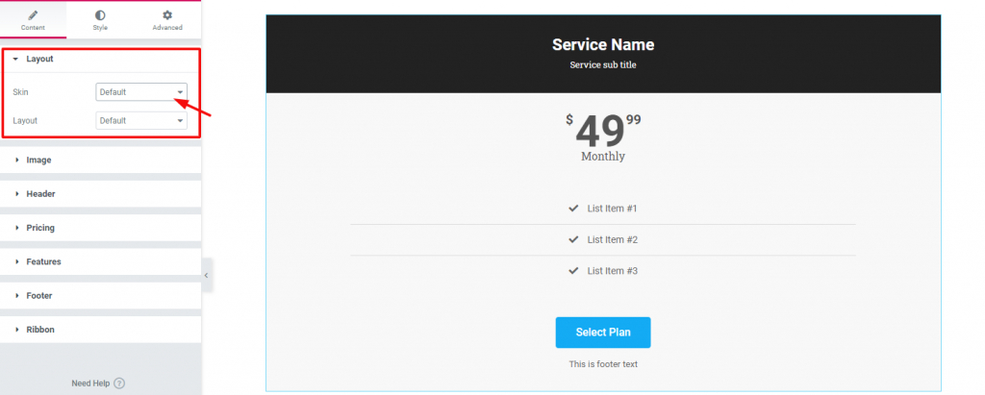Image resolution: width=985 pixels, height=395 pixels.
Task: Click the Need Help question mark icon
Action: [119, 383]
